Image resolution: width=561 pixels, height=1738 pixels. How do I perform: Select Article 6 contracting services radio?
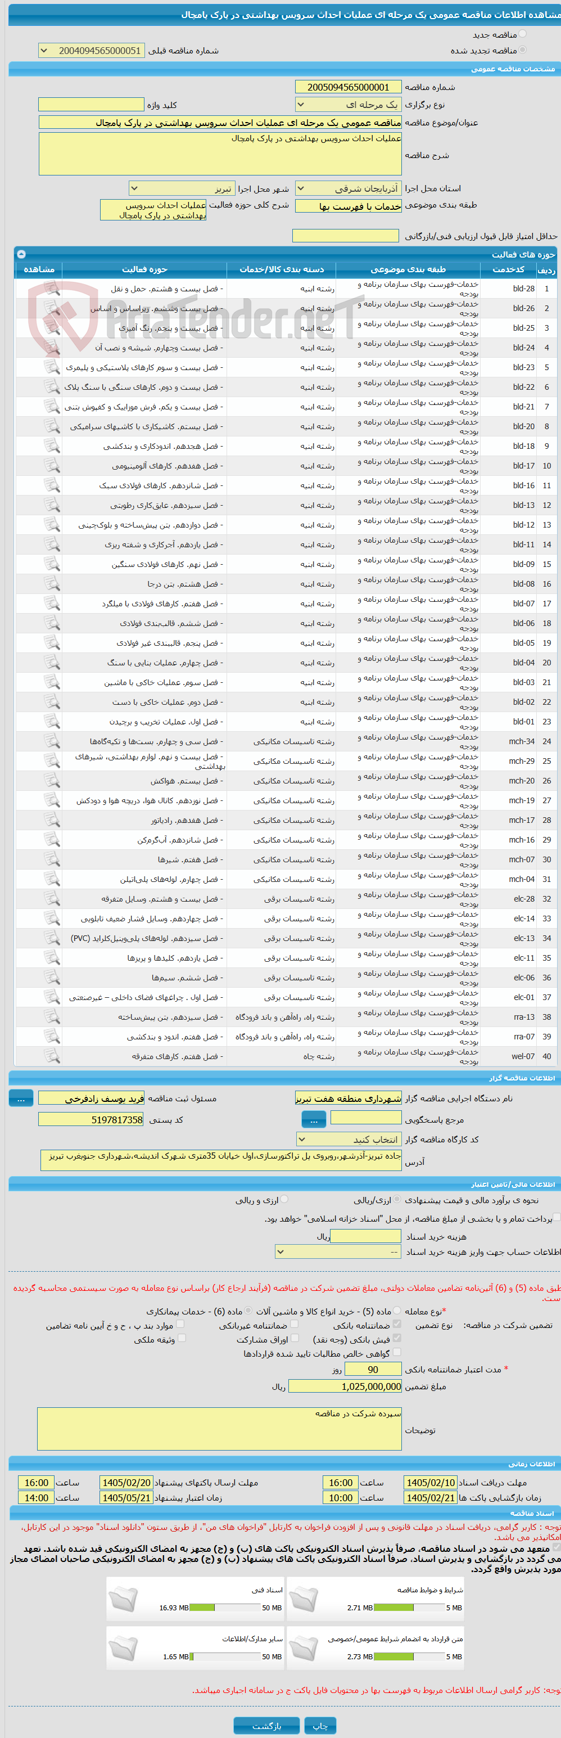(x=249, y=1311)
